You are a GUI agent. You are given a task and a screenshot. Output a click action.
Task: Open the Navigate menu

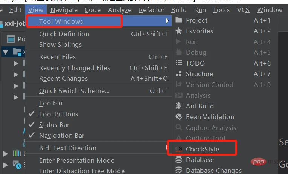point(64,10)
